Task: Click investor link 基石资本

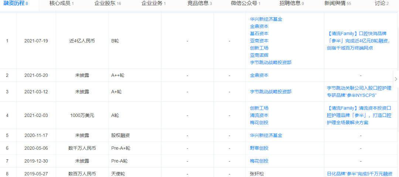Action: click(x=259, y=33)
